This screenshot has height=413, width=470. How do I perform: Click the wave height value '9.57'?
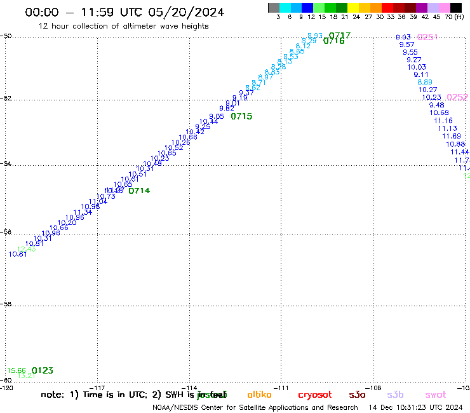click(x=406, y=44)
